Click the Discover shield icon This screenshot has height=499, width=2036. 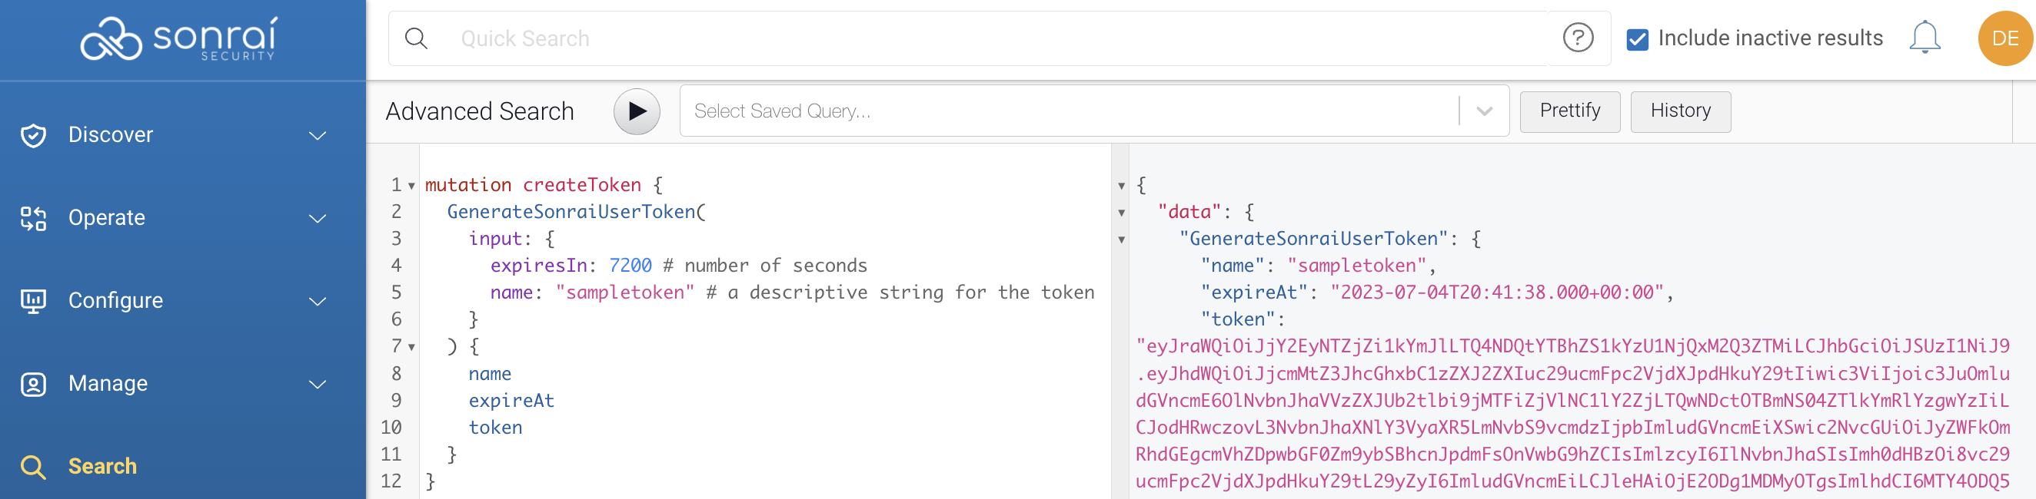click(x=33, y=135)
